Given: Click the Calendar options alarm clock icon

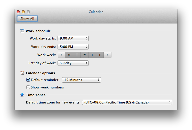Looking at the screenshot, I should (x=22, y=73).
